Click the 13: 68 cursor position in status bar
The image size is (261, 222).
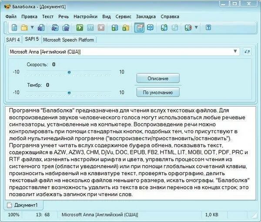(x=43, y=215)
